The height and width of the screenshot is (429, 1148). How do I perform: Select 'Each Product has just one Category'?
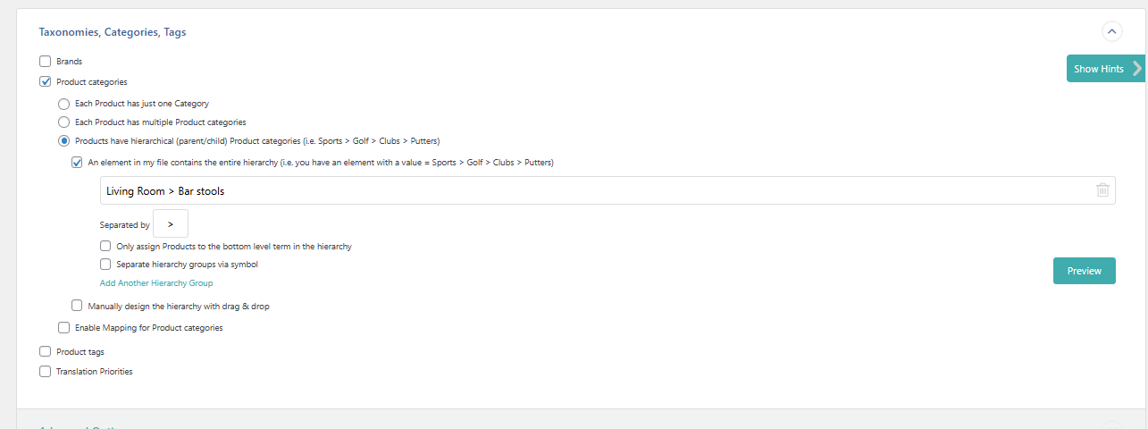63,104
